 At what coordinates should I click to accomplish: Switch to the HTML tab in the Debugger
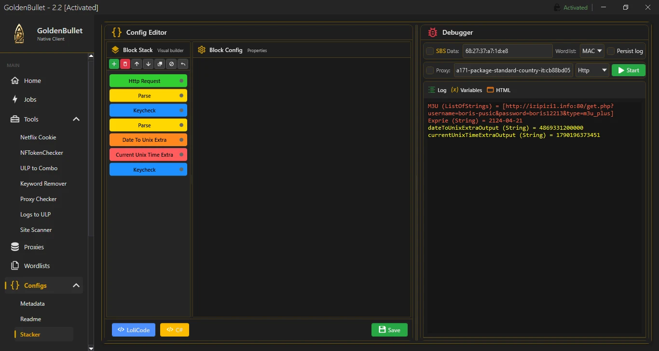point(499,90)
